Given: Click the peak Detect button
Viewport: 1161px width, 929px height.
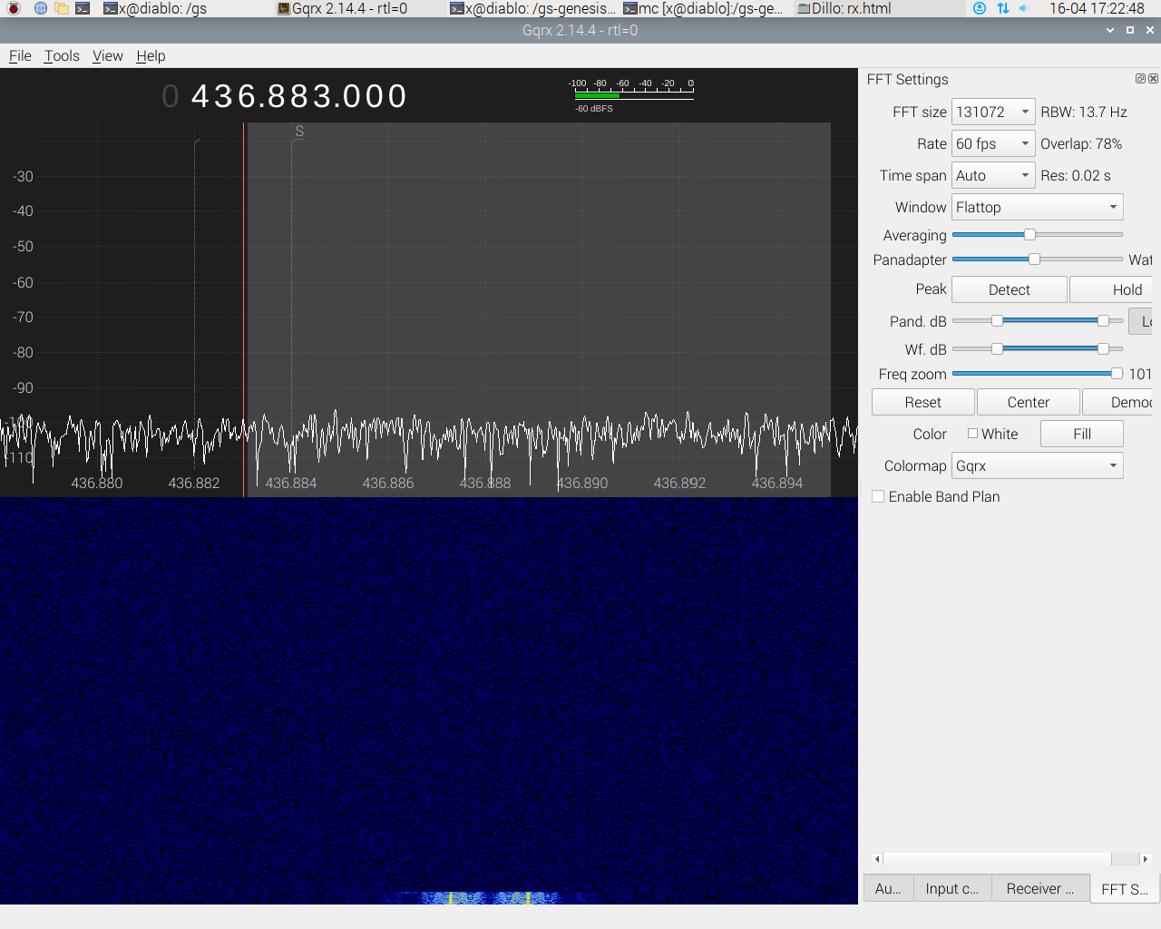Looking at the screenshot, I should [1009, 290].
